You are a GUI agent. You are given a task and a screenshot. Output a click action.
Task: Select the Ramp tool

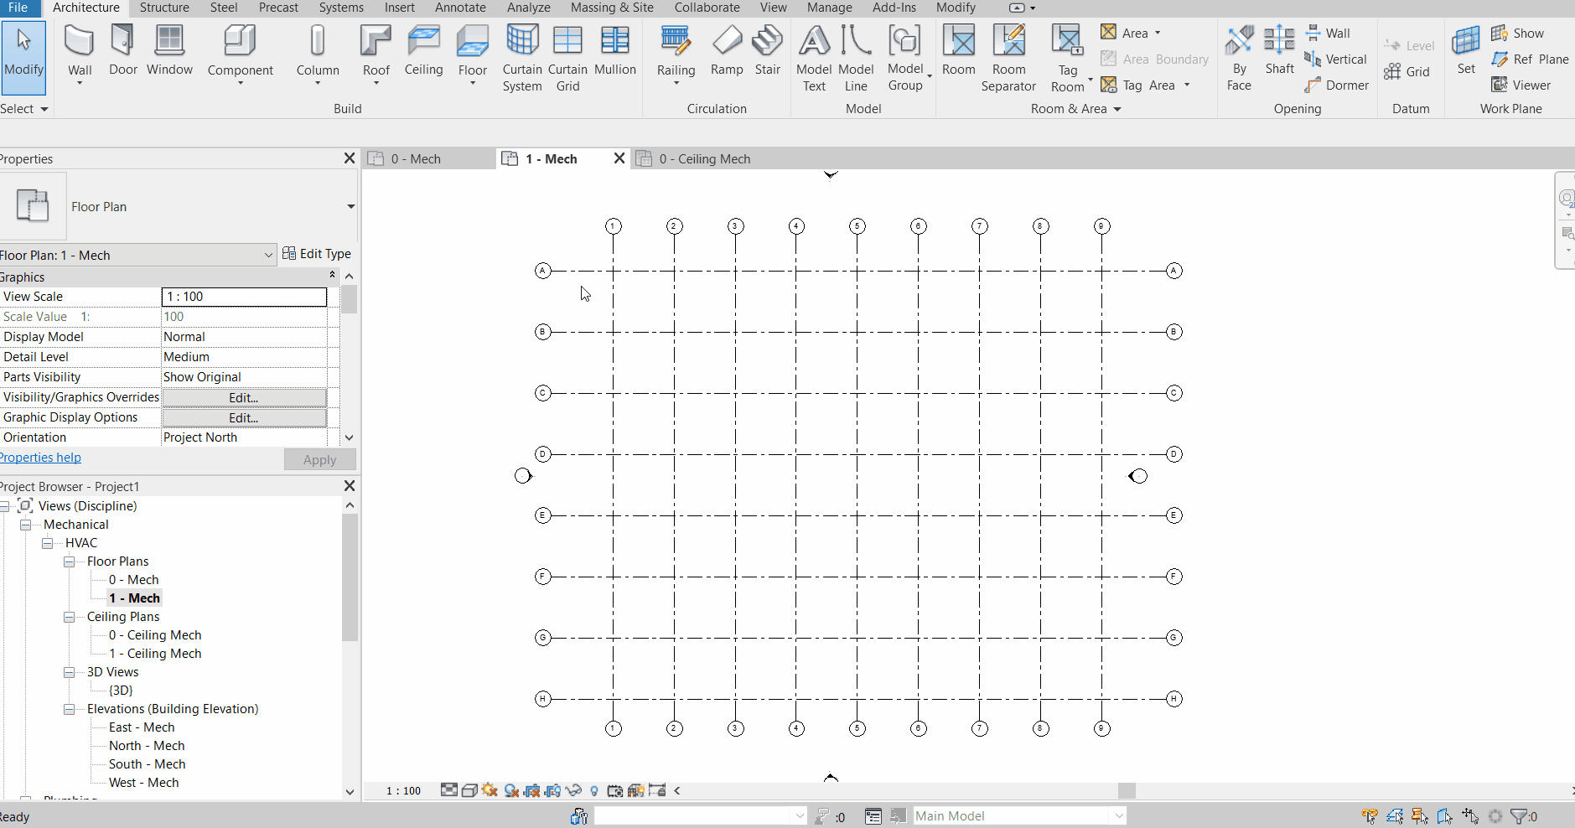coord(727,50)
